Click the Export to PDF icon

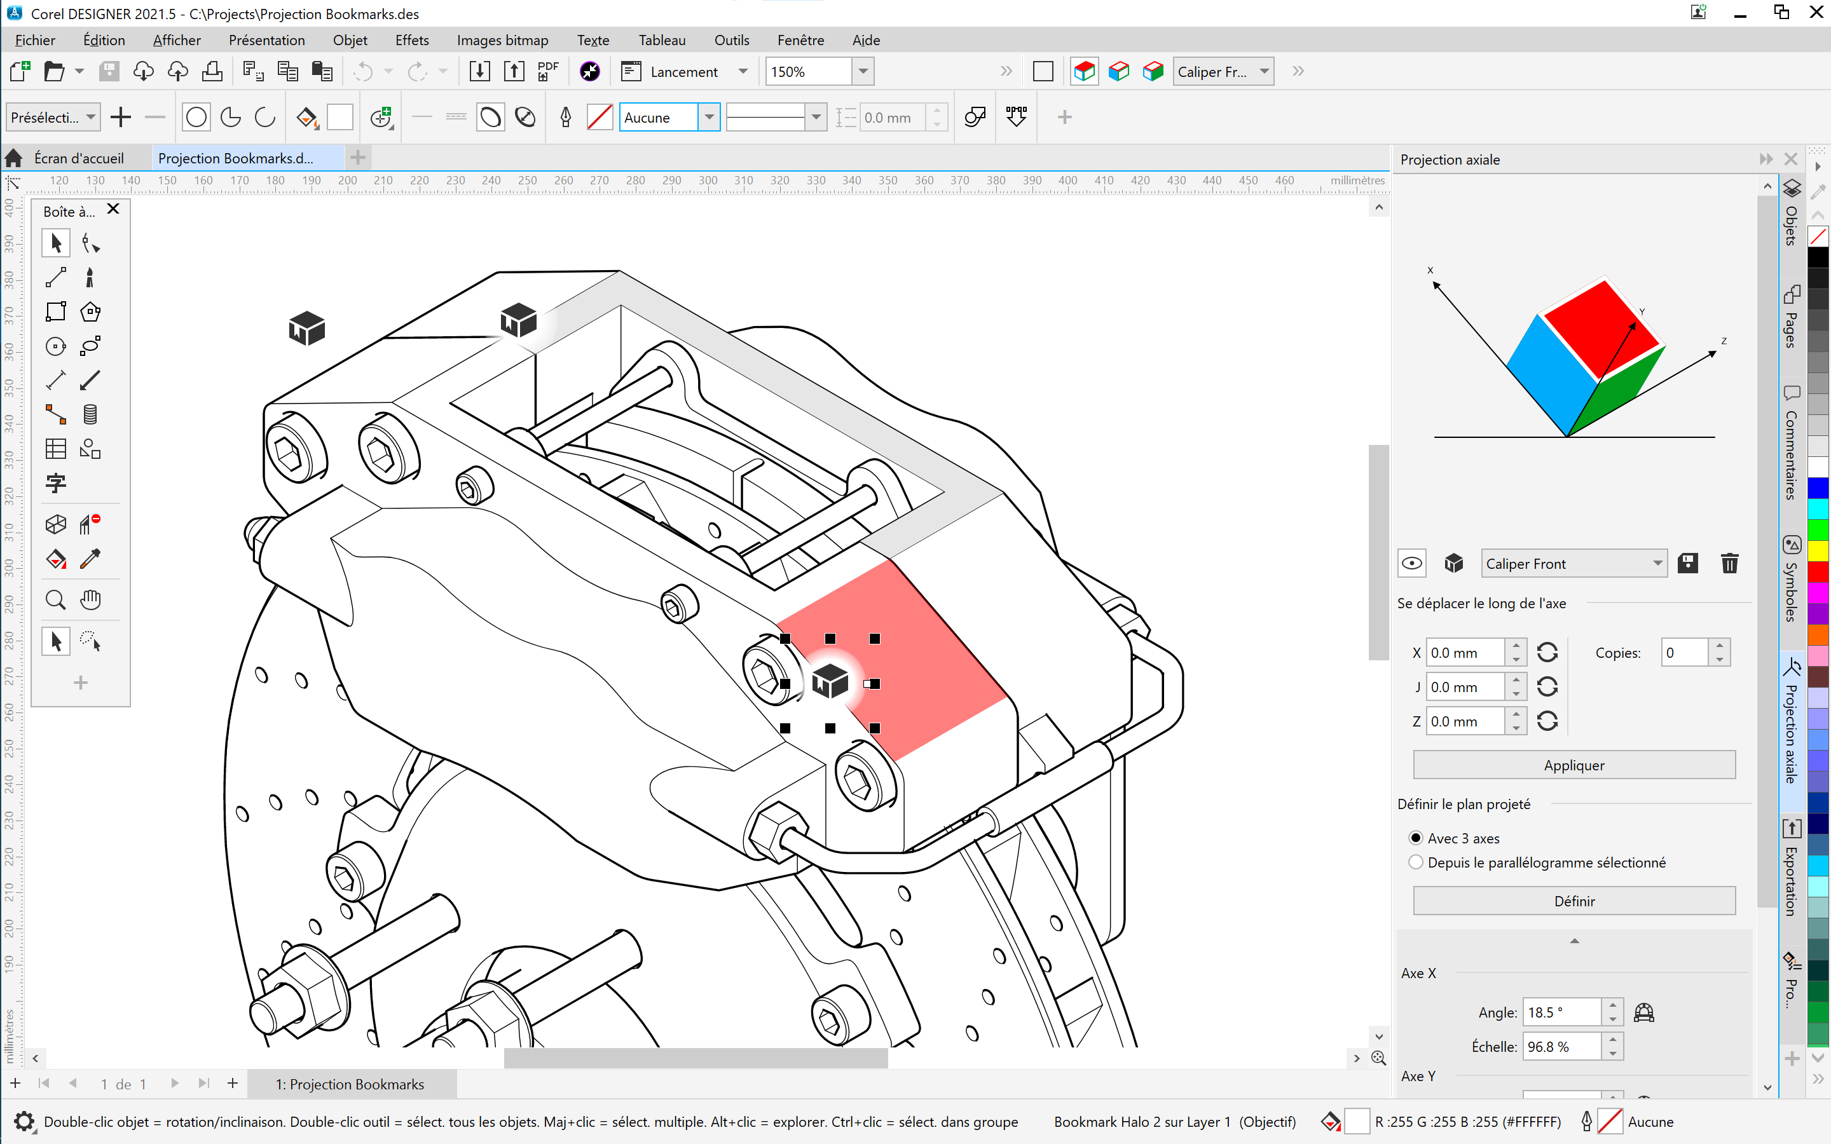(x=548, y=71)
